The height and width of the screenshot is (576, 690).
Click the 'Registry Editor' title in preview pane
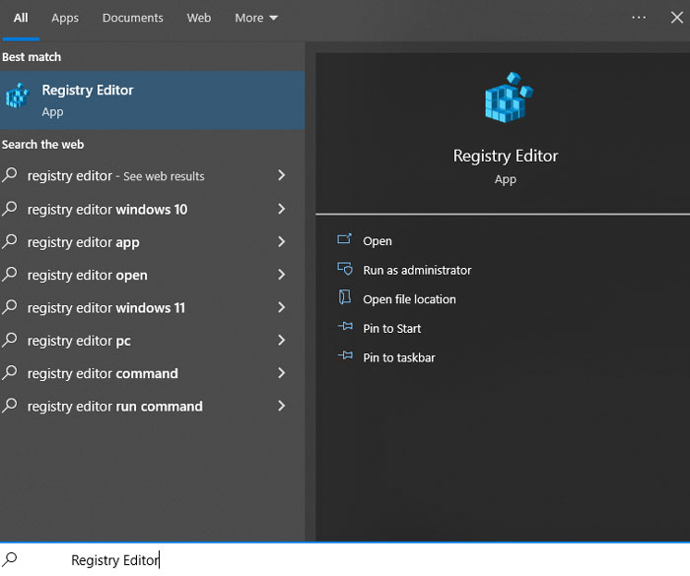[x=505, y=157]
